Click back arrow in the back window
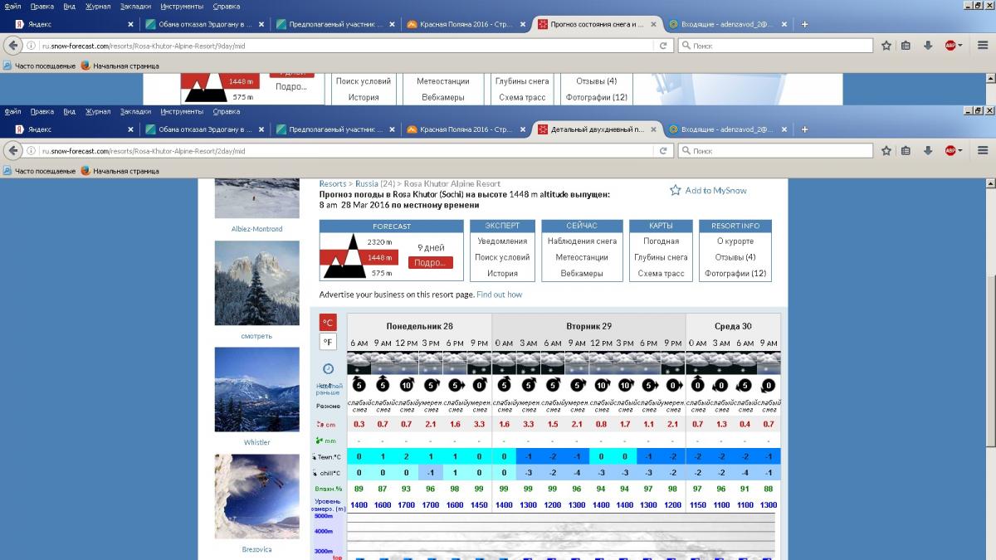Image resolution: width=996 pixels, height=560 pixels. 13,46
